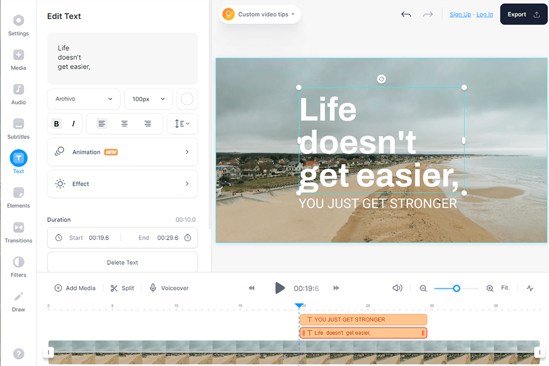Open the Transitions sidebar panel

tap(18, 233)
